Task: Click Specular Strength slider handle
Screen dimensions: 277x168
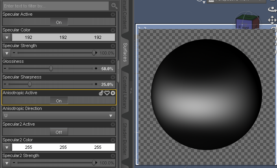Action: 94,53
